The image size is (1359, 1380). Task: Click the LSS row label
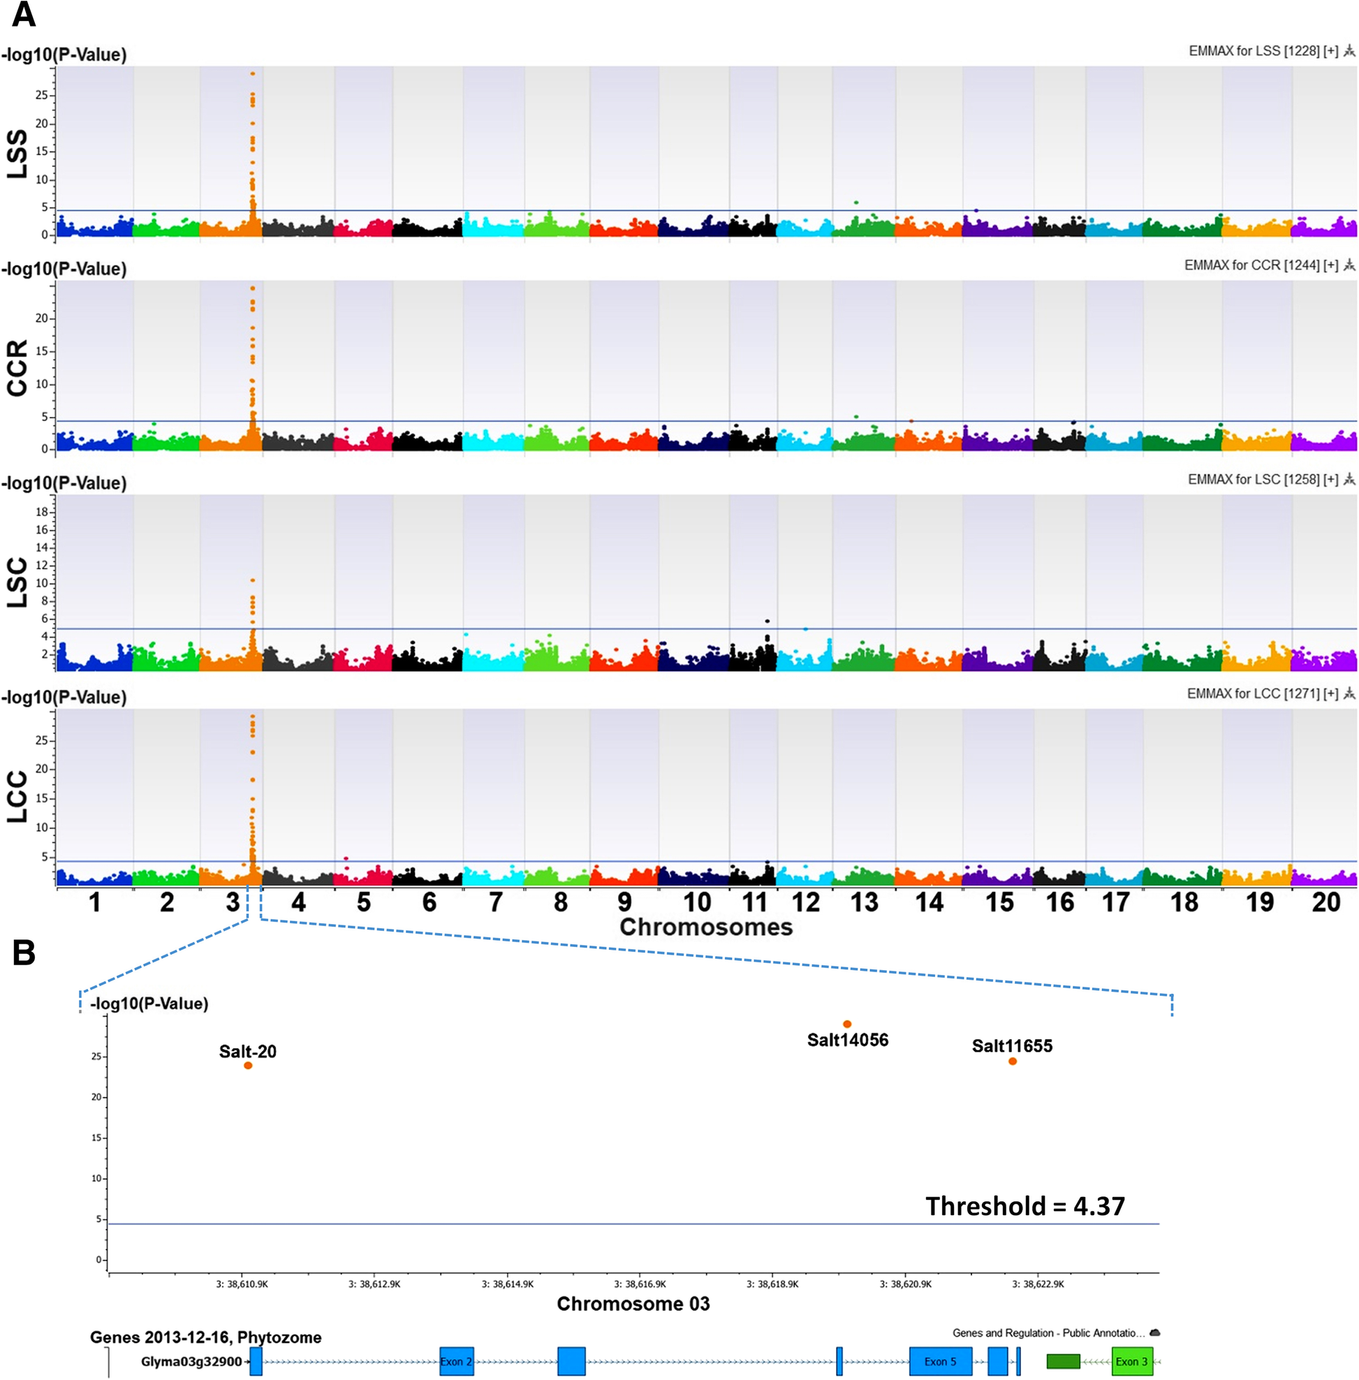[17, 154]
